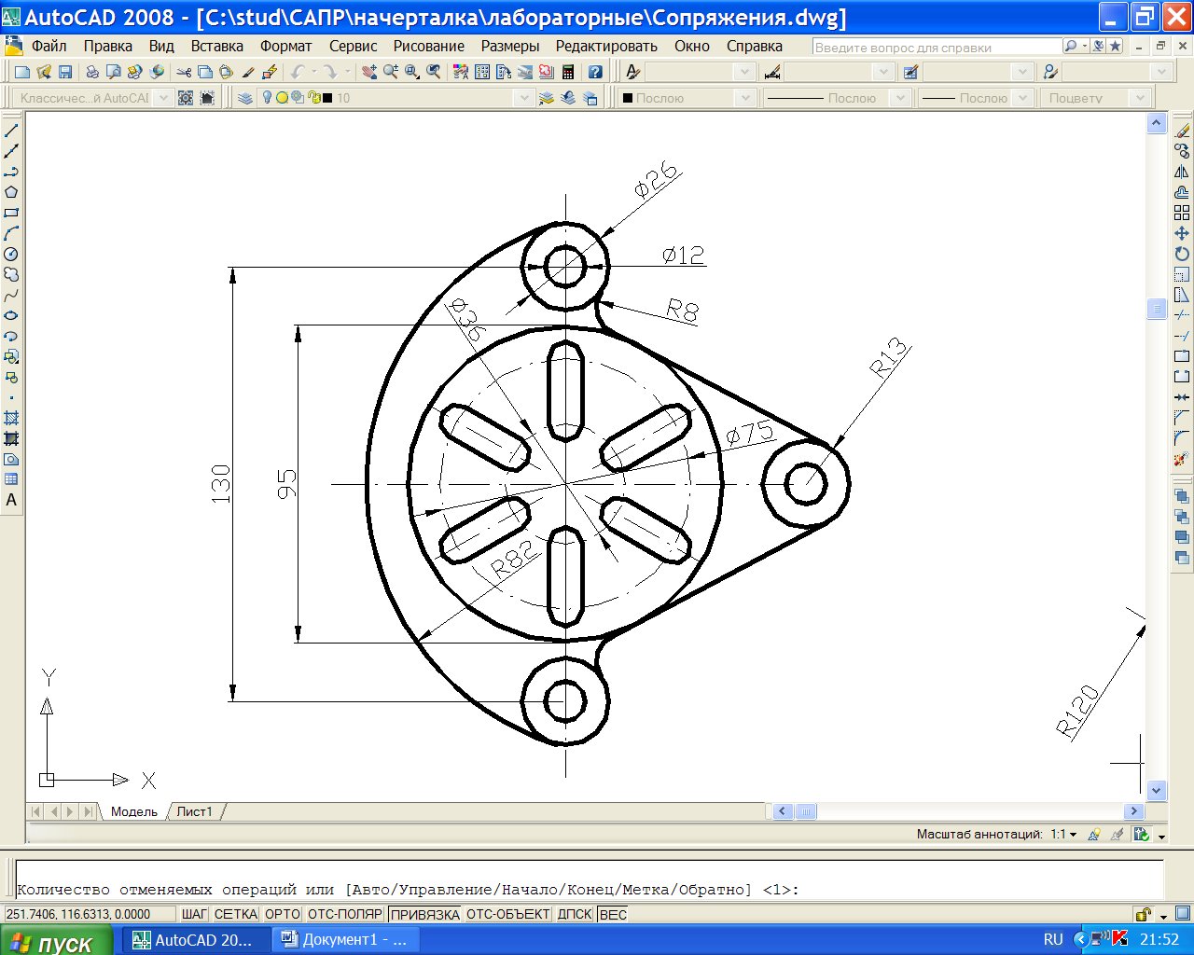The width and height of the screenshot is (1194, 955).
Task: Open the Размеры menu
Action: [510, 46]
